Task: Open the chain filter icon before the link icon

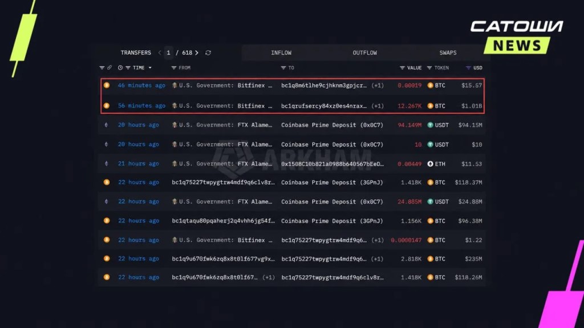Action: 102,68
